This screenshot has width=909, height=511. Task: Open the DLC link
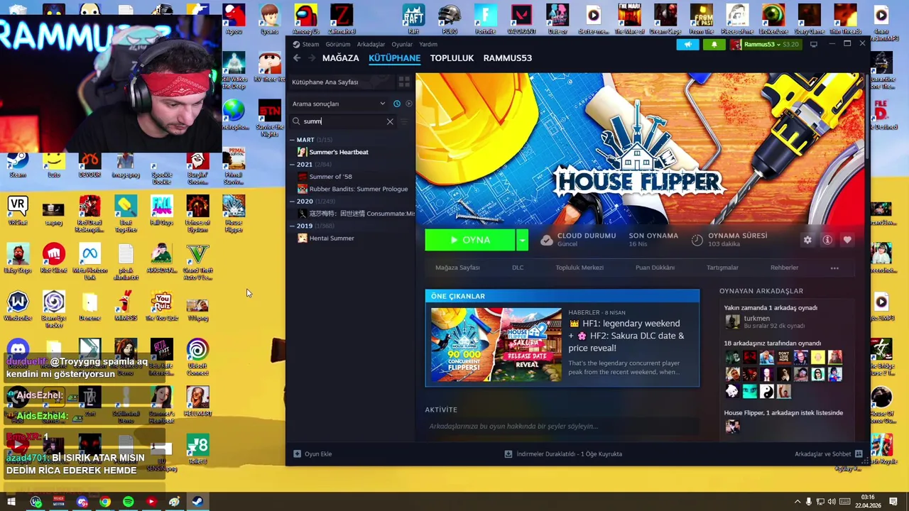518,268
